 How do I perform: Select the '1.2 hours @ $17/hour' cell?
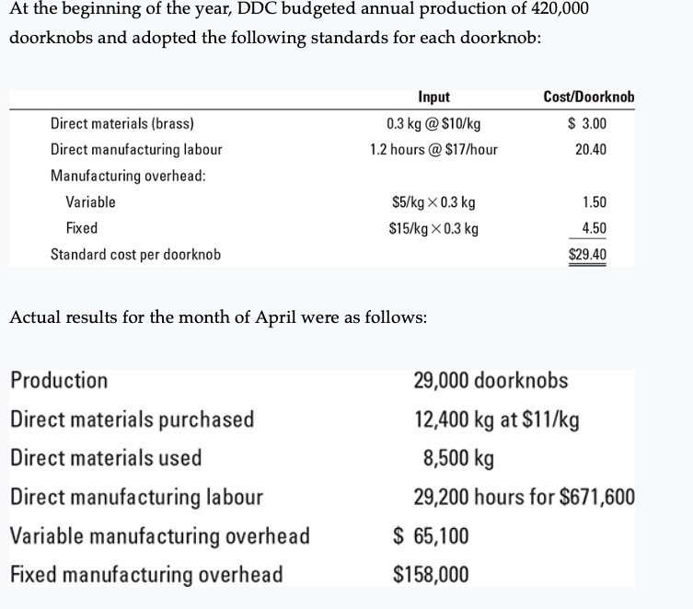click(433, 149)
